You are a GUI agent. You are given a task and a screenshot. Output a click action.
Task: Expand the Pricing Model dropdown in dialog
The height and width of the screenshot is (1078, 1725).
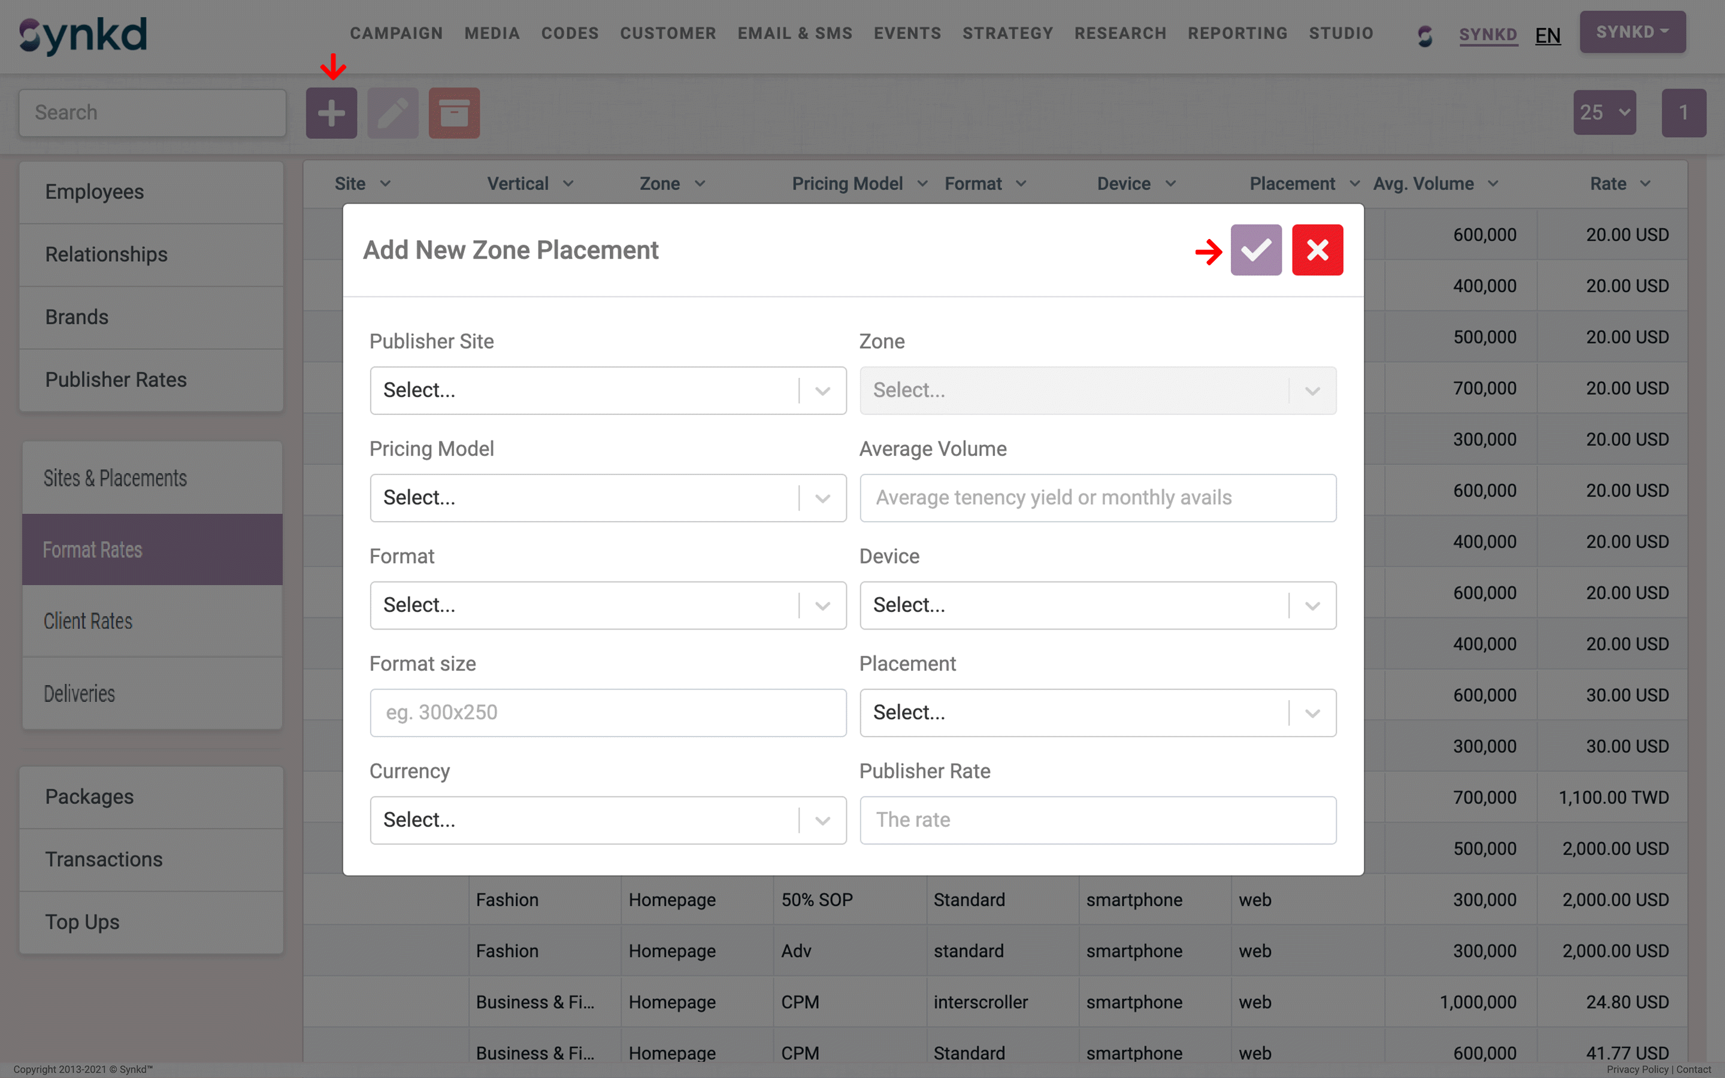click(607, 498)
